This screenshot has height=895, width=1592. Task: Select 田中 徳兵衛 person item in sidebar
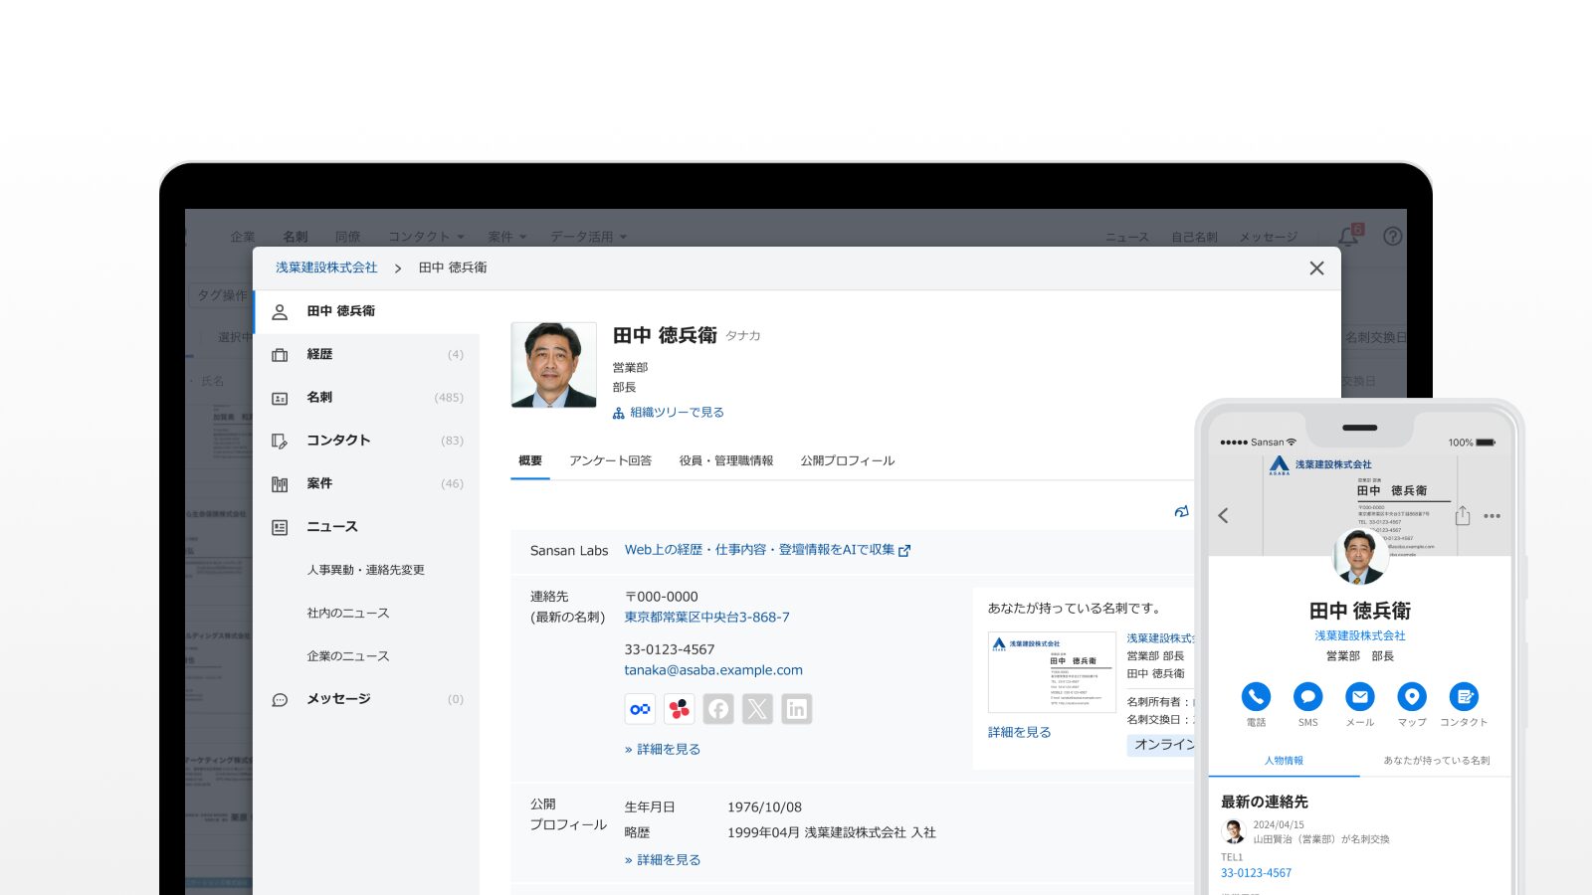point(366,311)
